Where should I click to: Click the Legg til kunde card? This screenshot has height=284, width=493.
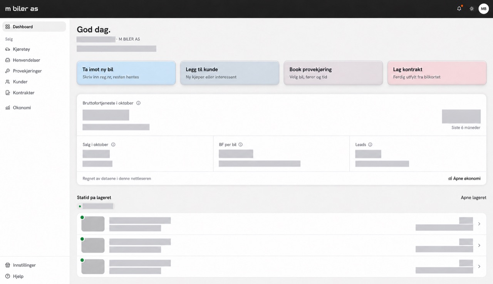point(230,73)
